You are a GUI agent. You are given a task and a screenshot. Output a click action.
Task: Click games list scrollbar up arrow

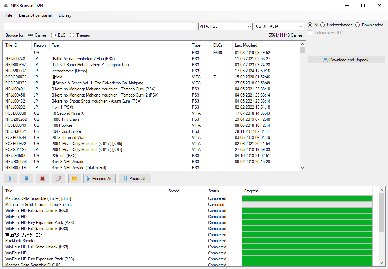pyautogui.click(x=302, y=44)
